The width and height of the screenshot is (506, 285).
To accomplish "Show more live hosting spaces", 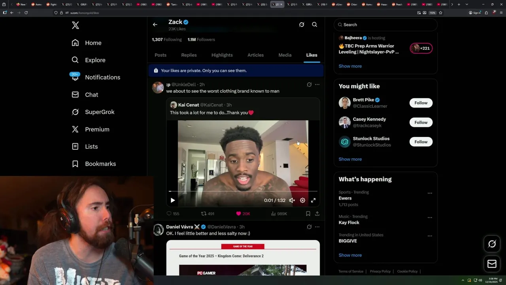I will [x=350, y=66].
